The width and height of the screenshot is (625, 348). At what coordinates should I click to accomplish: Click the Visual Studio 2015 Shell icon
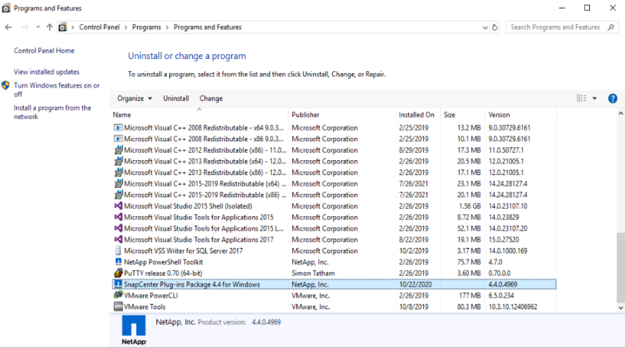(118, 206)
